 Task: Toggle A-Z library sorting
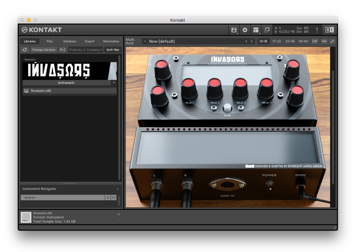tap(62, 50)
